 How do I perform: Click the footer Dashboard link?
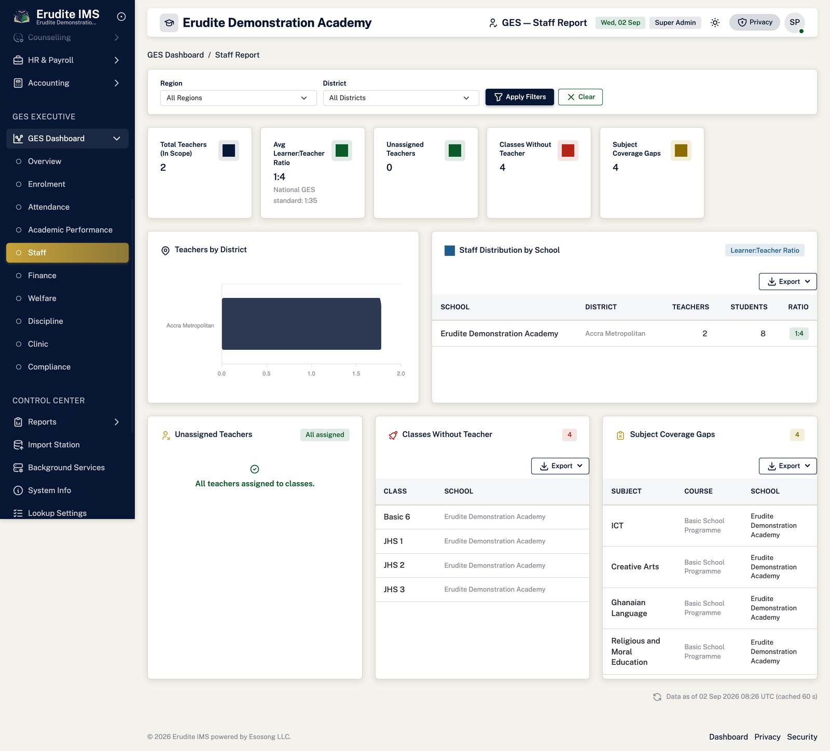tap(728, 737)
